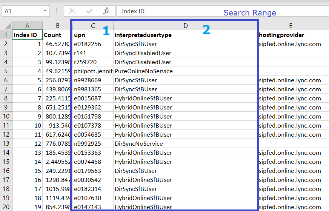Click the Enter checkmark icon in formula bar
Image resolution: width=329 pixels, height=211 pixels.
coord(89,11)
